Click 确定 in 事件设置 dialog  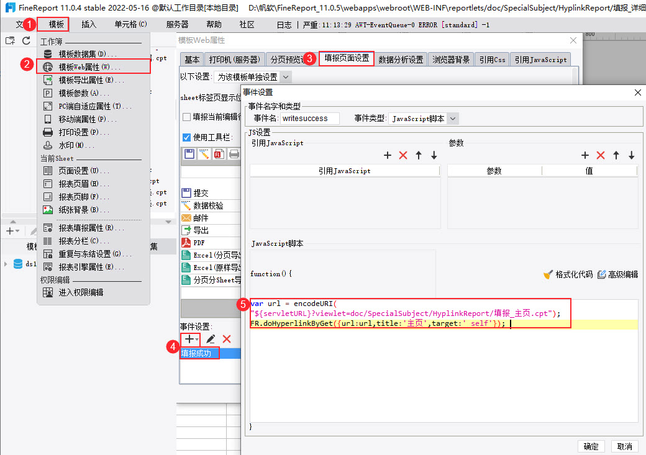tap(591, 446)
